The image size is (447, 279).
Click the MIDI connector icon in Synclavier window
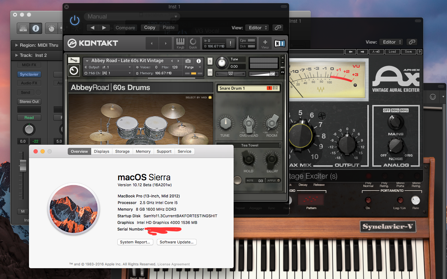point(433,97)
